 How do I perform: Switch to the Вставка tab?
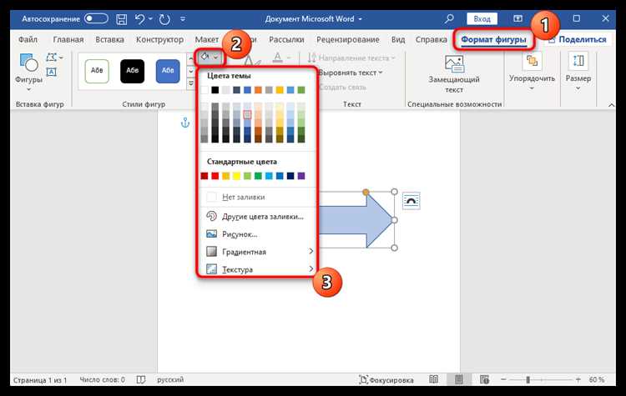(109, 39)
